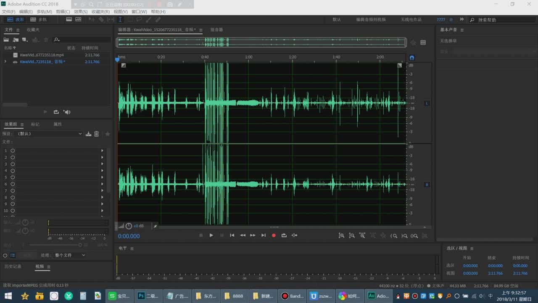
Task: Zoom to selection
Action: pyautogui.click(x=414, y=236)
